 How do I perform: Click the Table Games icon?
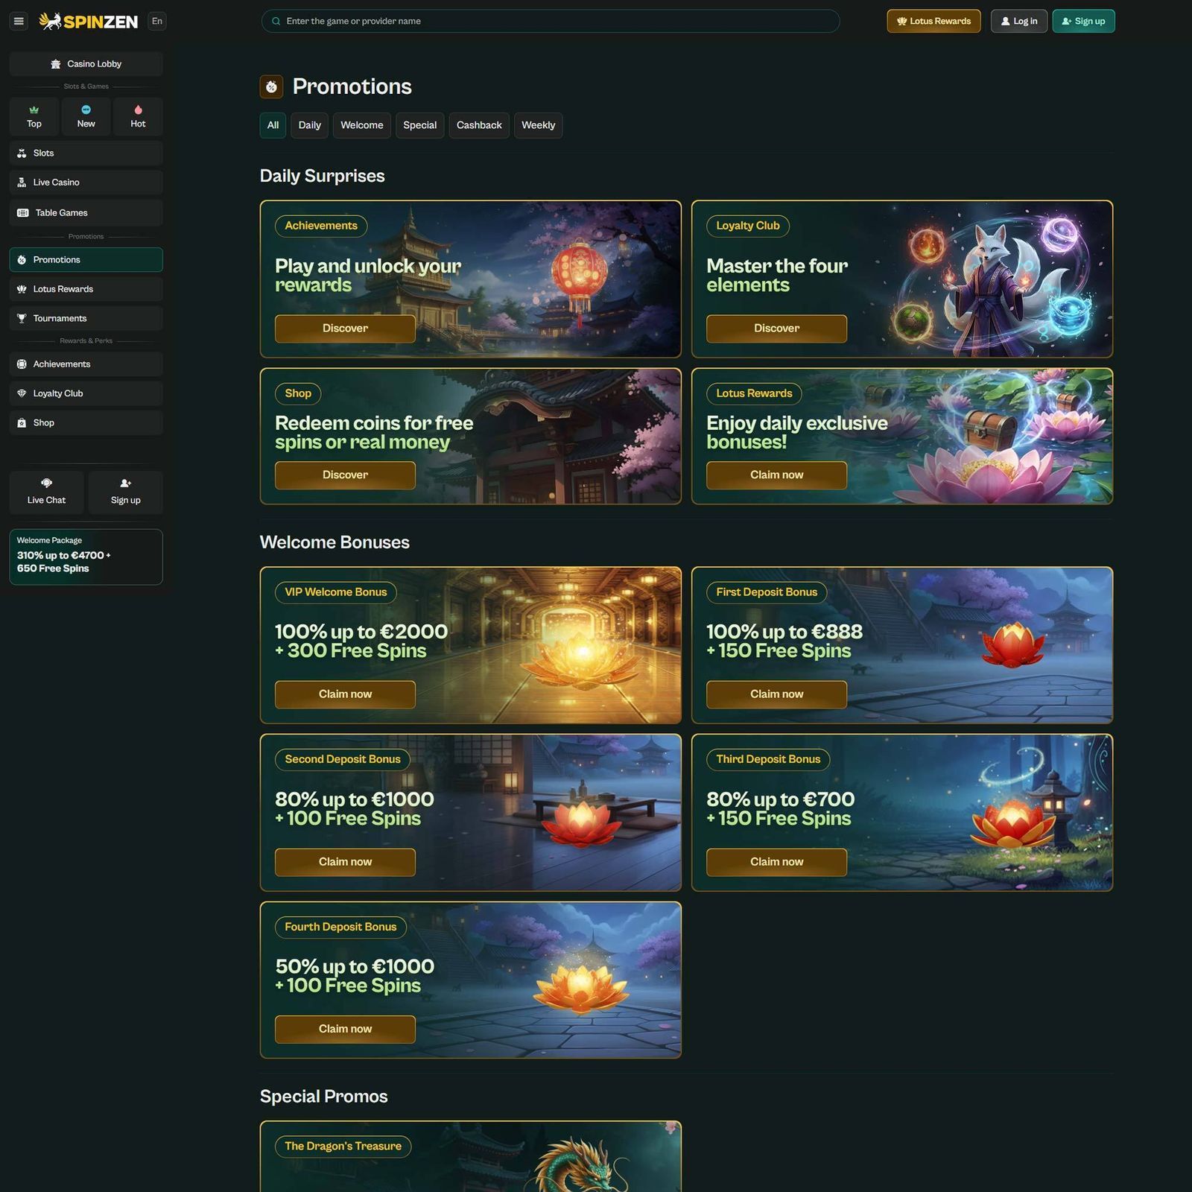pyautogui.click(x=23, y=213)
